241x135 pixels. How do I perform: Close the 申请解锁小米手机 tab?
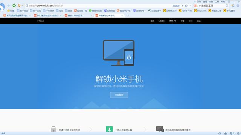tap(122, 15)
